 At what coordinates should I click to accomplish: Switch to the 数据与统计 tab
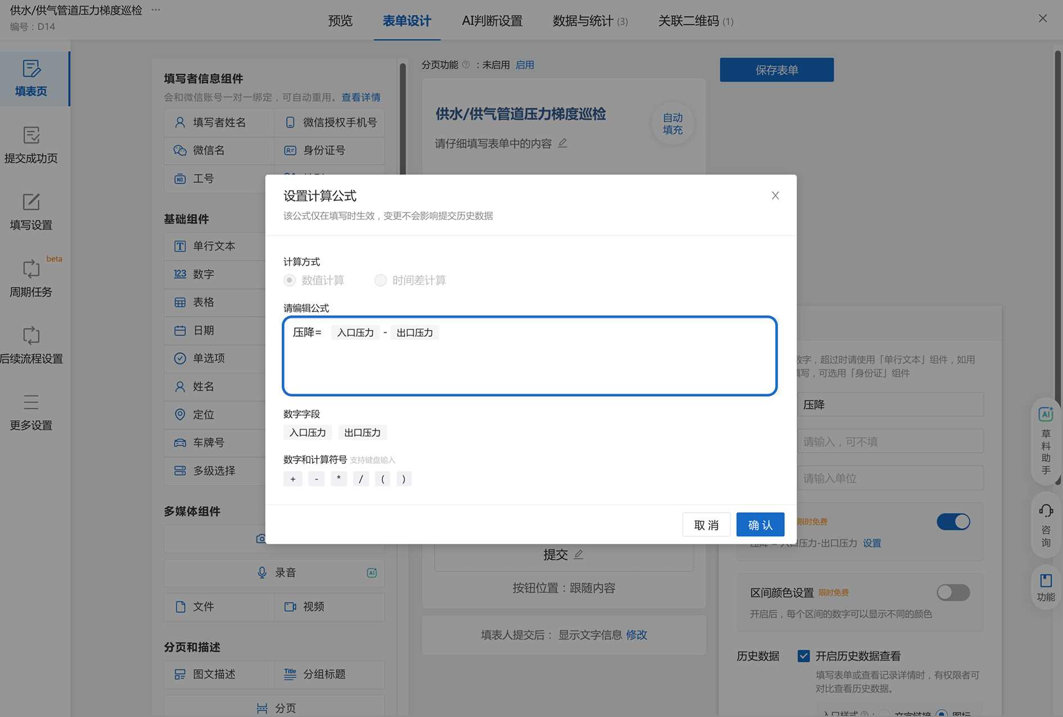(589, 21)
